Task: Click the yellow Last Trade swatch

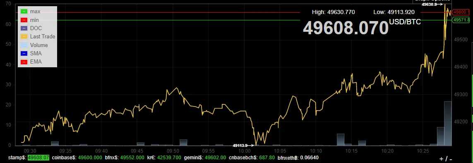Action: [x=24, y=37]
